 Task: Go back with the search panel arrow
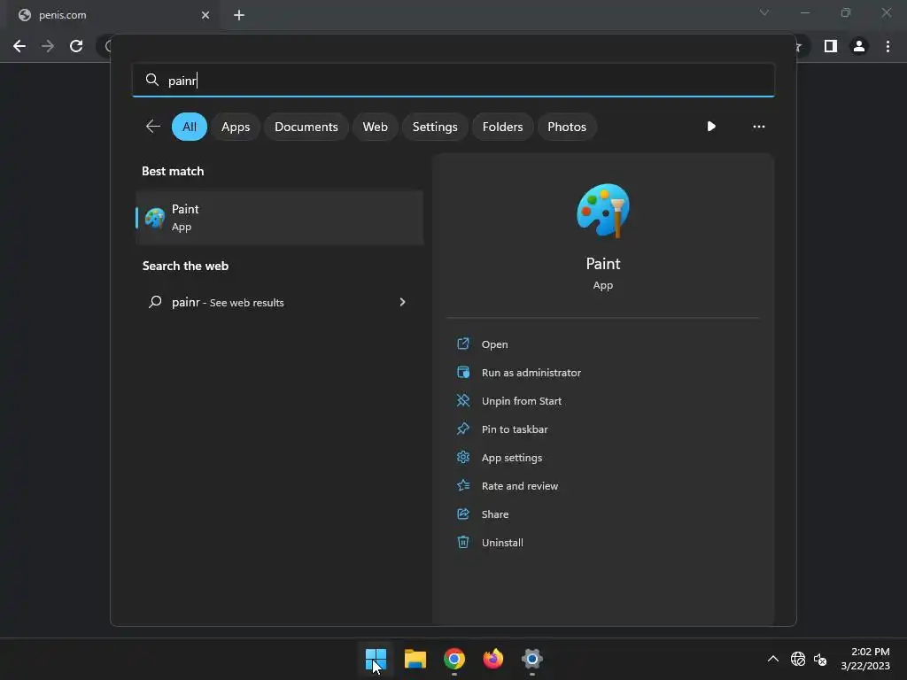[x=152, y=126]
